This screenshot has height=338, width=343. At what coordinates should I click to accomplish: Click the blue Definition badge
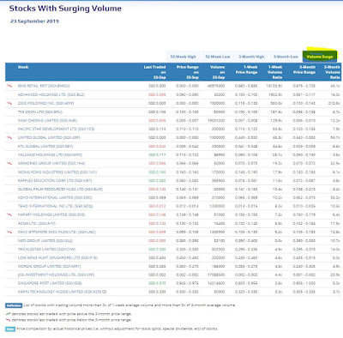(14, 305)
